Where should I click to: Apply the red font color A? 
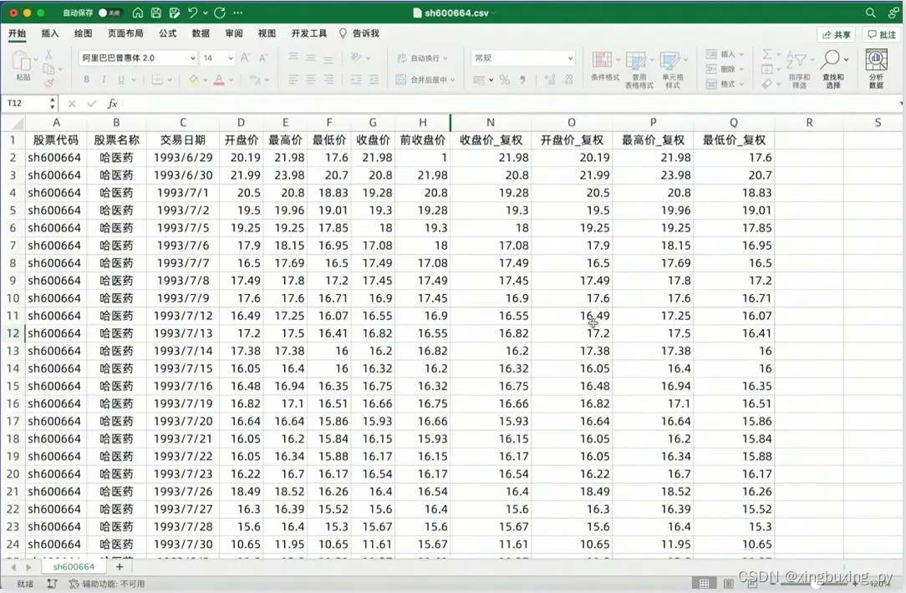click(x=219, y=79)
